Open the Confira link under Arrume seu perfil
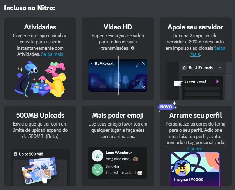The height and width of the screenshot is (190, 235). pos(195,149)
